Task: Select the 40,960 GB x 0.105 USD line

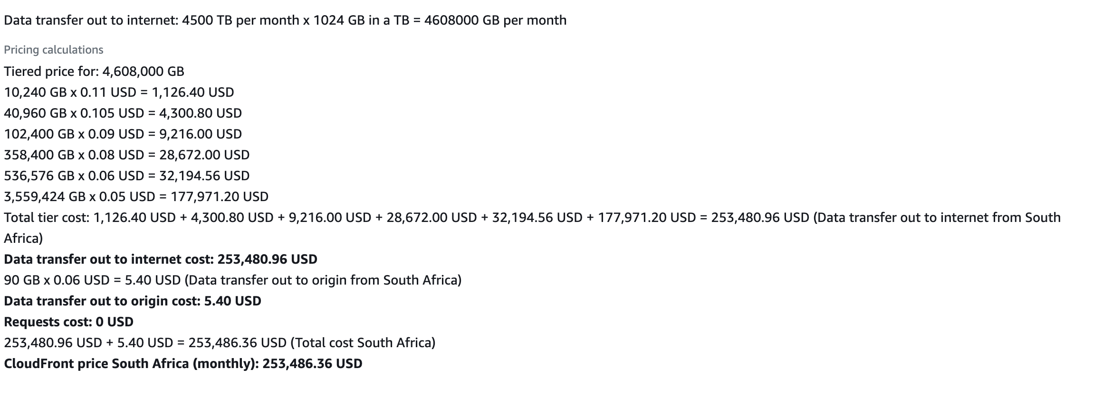Action: point(123,113)
